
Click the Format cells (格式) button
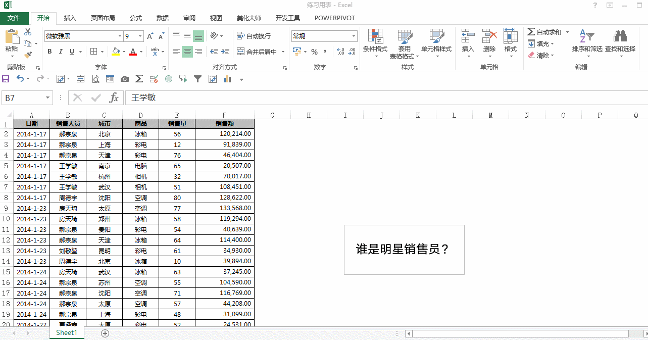click(x=511, y=43)
